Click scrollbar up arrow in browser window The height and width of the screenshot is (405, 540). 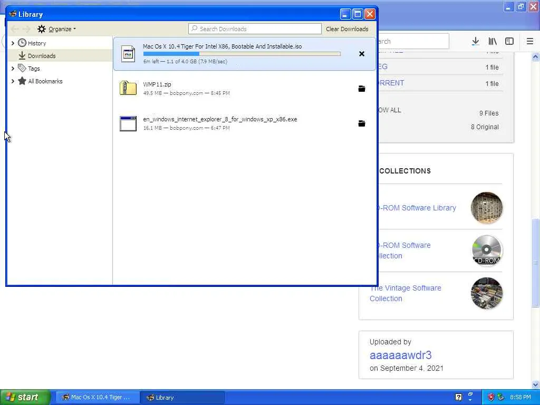pos(536,56)
